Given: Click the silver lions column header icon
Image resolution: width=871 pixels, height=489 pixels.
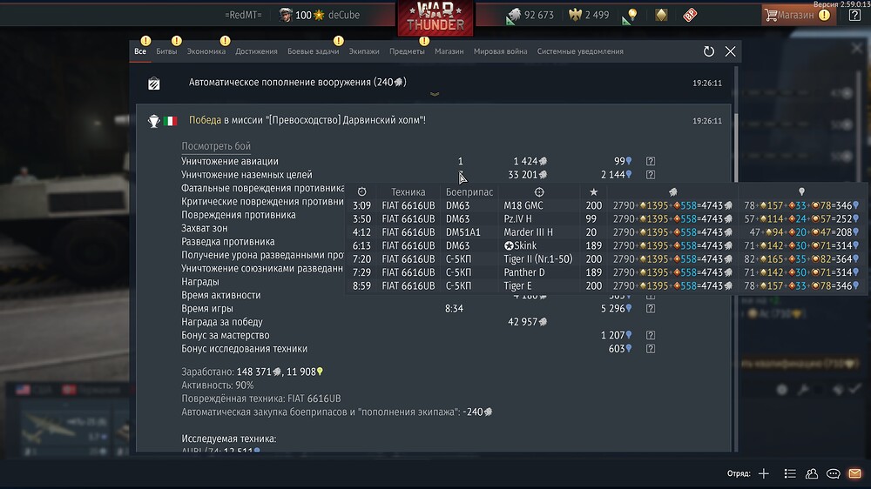Looking at the screenshot, I should click(x=672, y=191).
